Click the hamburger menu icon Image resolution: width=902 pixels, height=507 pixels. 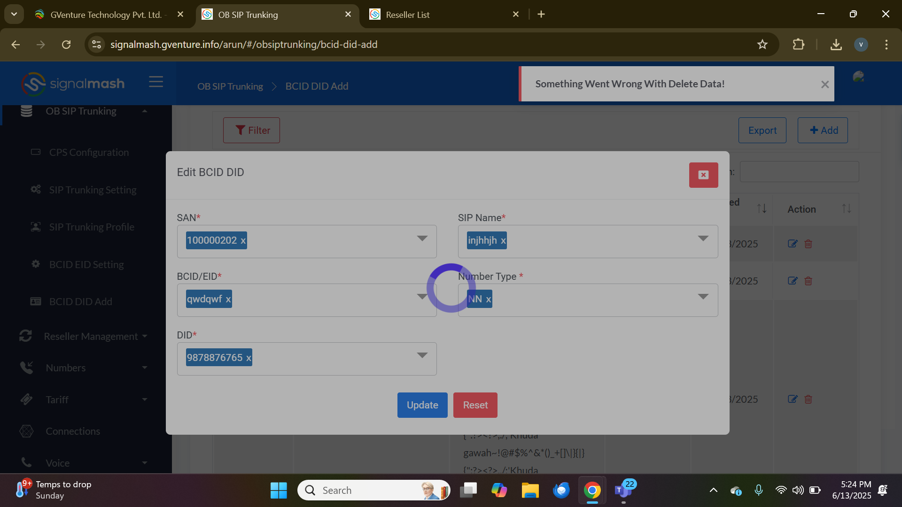pos(156,82)
